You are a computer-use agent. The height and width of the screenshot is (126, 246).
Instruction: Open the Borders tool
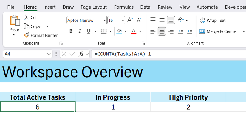pos(104,31)
